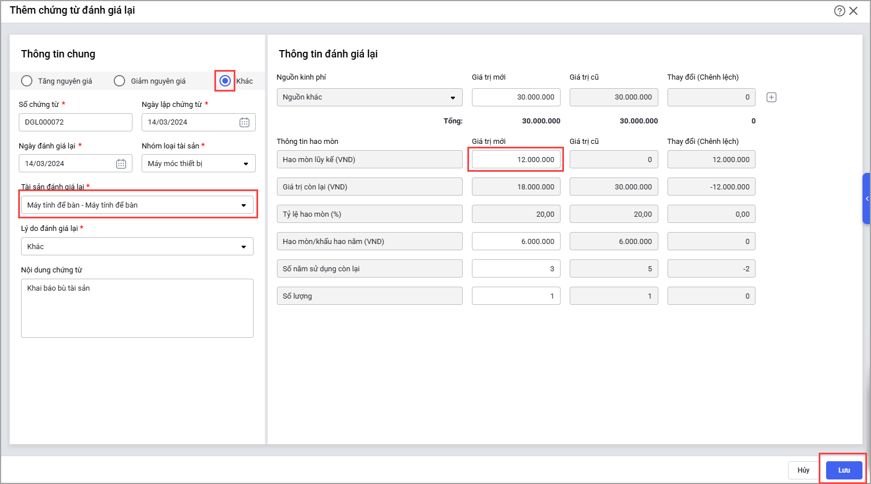The height and width of the screenshot is (484, 871).
Task: Click the Tỷ lệ hao mòn (%) label
Action: pyautogui.click(x=370, y=214)
